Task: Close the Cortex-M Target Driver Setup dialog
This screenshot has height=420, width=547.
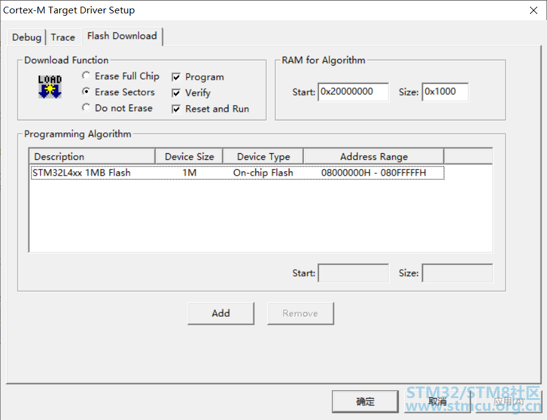Action: [x=534, y=10]
